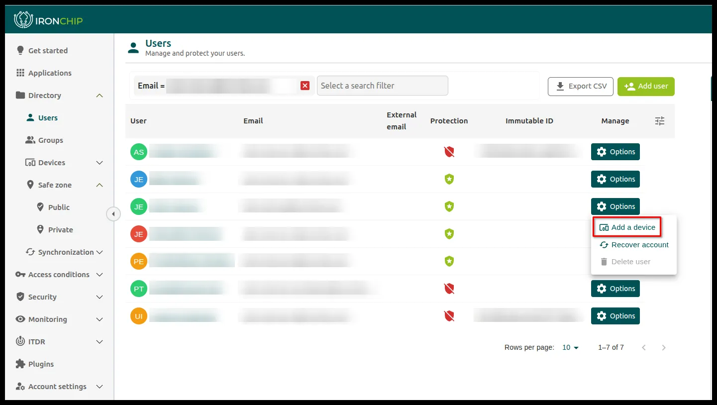This screenshot has height=405, width=717.
Task: Expand the Synchronization chevron
Action: point(100,252)
